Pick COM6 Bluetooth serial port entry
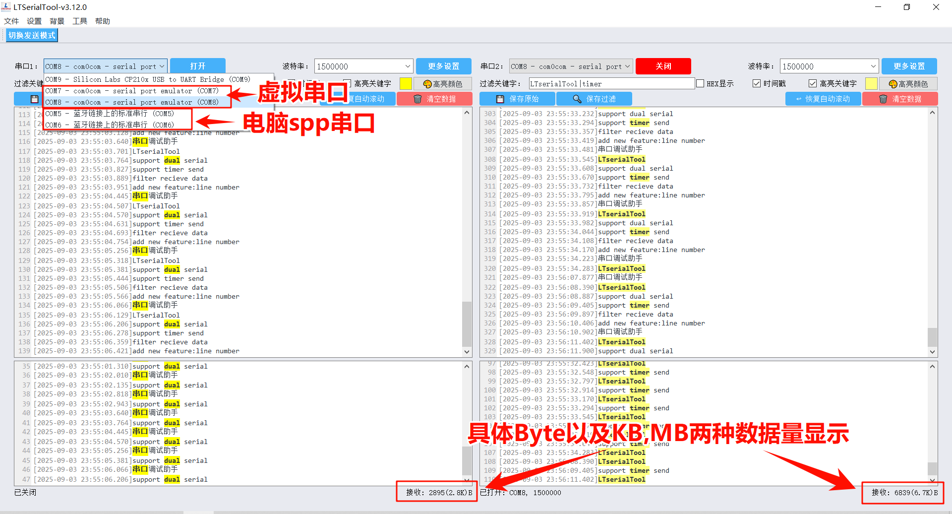Image resolution: width=952 pixels, height=514 pixels. 110,125
